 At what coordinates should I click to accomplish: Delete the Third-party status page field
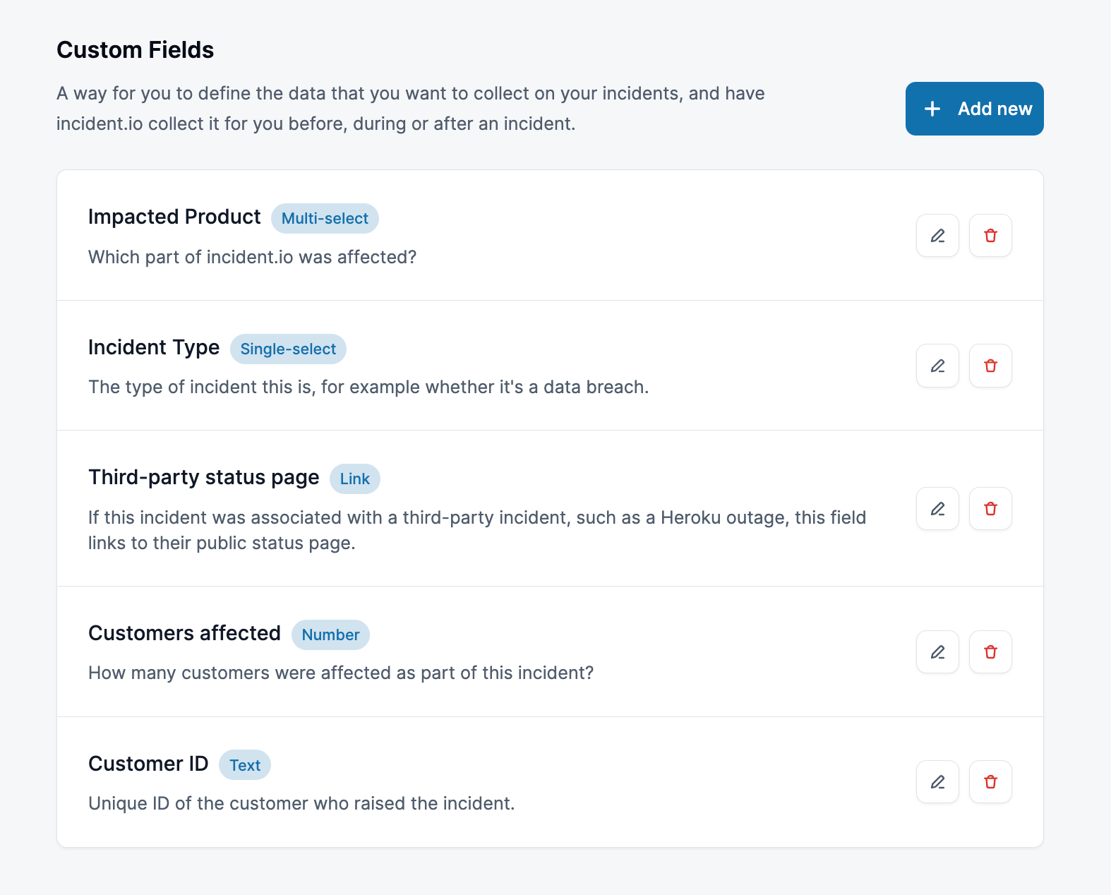(x=990, y=509)
